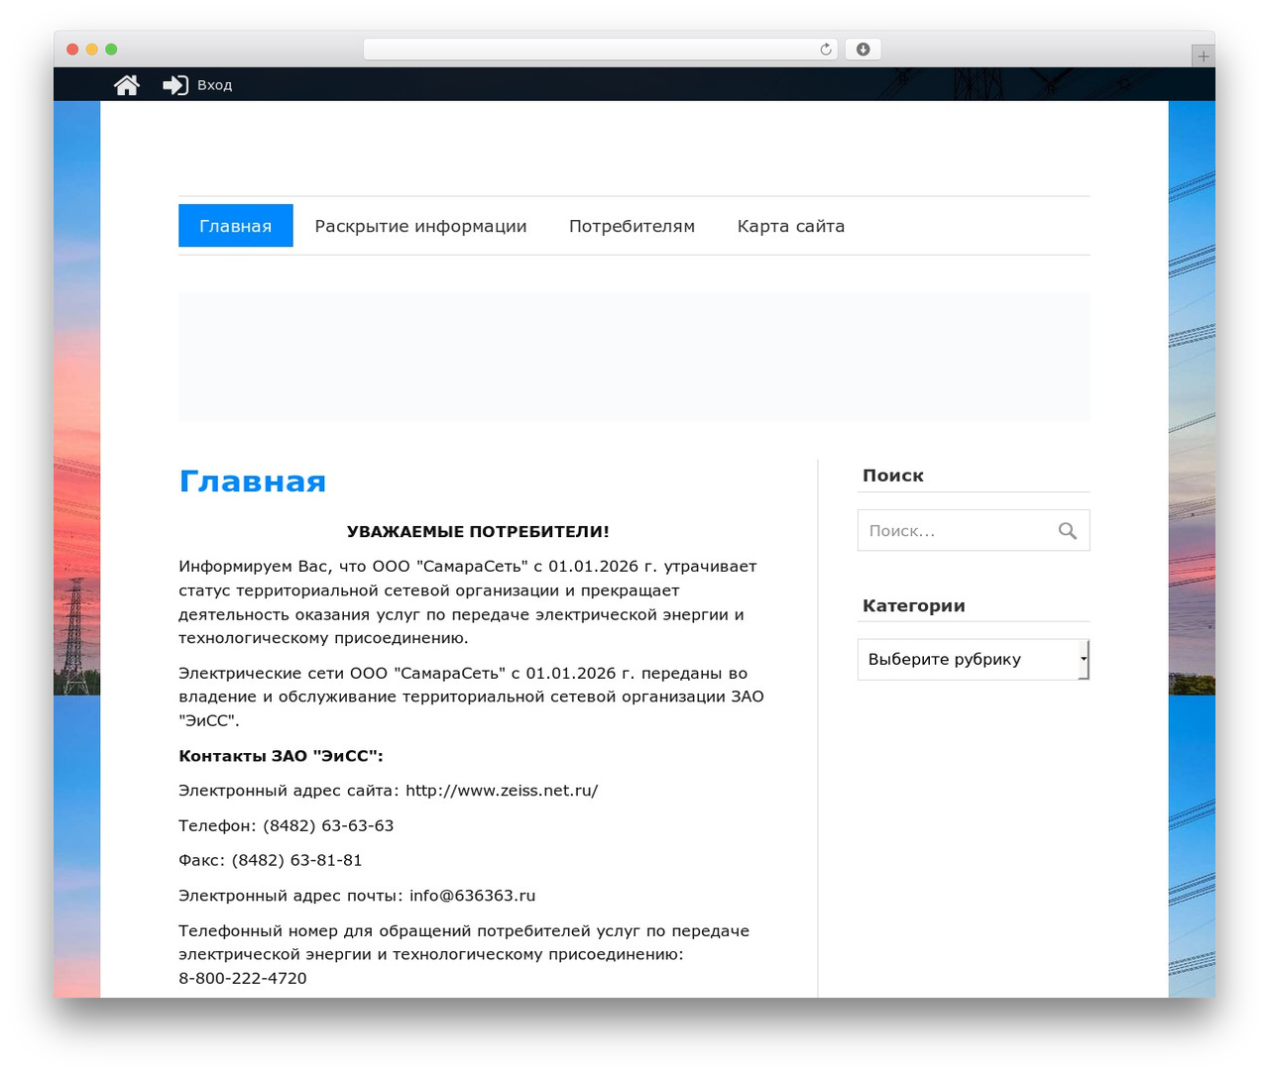Click the phone line Телефон: (8482) 63-63-63
The width and height of the screenshot is (1269, 1074).
287,825
